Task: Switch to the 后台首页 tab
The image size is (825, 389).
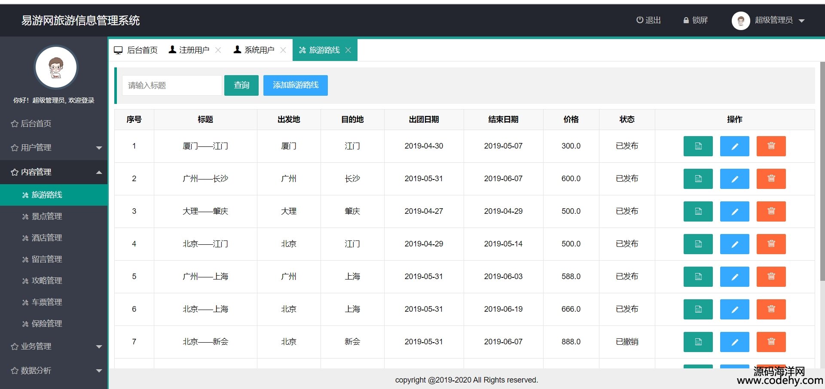Action: point(136,50)
